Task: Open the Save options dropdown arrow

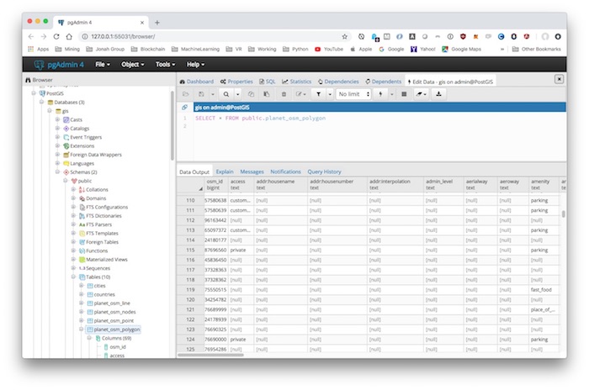Action: click(x=213, y=94)
